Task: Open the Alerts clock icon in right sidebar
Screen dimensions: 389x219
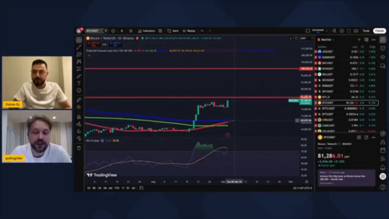Action: 383,48
